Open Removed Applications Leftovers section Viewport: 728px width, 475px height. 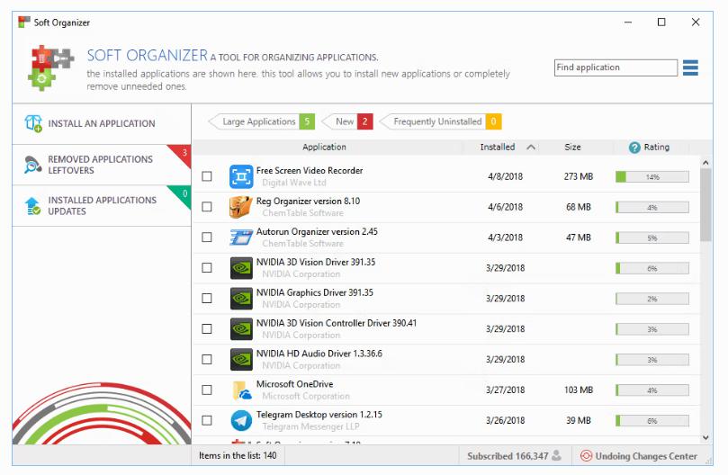101,165
